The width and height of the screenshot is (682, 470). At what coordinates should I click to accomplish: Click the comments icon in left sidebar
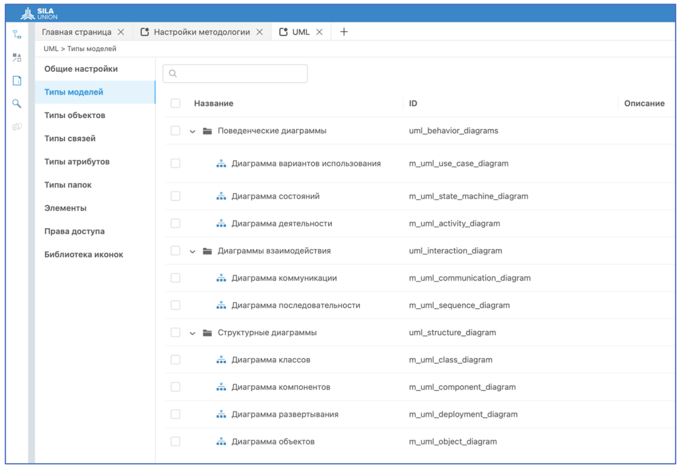[17, 127]
